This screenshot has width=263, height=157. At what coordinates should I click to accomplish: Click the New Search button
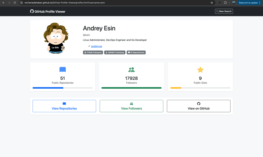[224, 11]
